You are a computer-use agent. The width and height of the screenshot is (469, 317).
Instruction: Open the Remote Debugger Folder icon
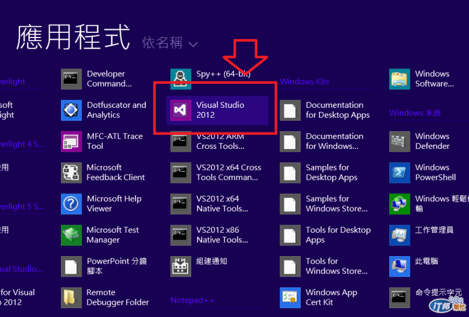click(x=71, y=298)
